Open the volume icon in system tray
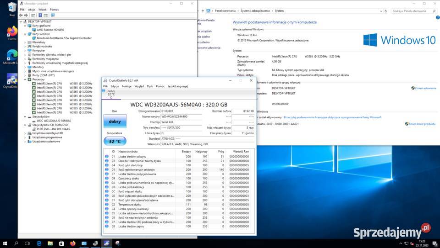The width and height of the screenshot is (440, 248). point(412,243)
